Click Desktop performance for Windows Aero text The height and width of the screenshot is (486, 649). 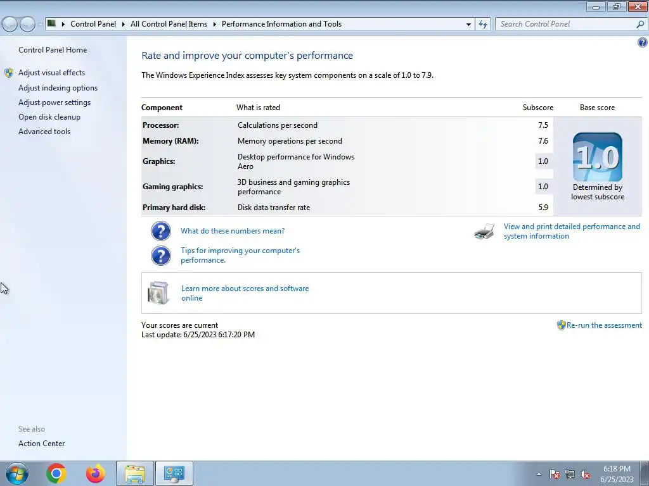[x=296, y=161]
